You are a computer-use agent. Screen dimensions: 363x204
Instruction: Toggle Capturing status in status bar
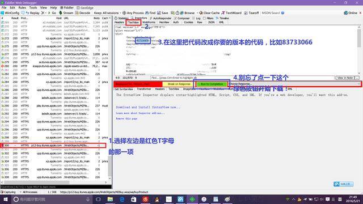(x=9, y=192)
